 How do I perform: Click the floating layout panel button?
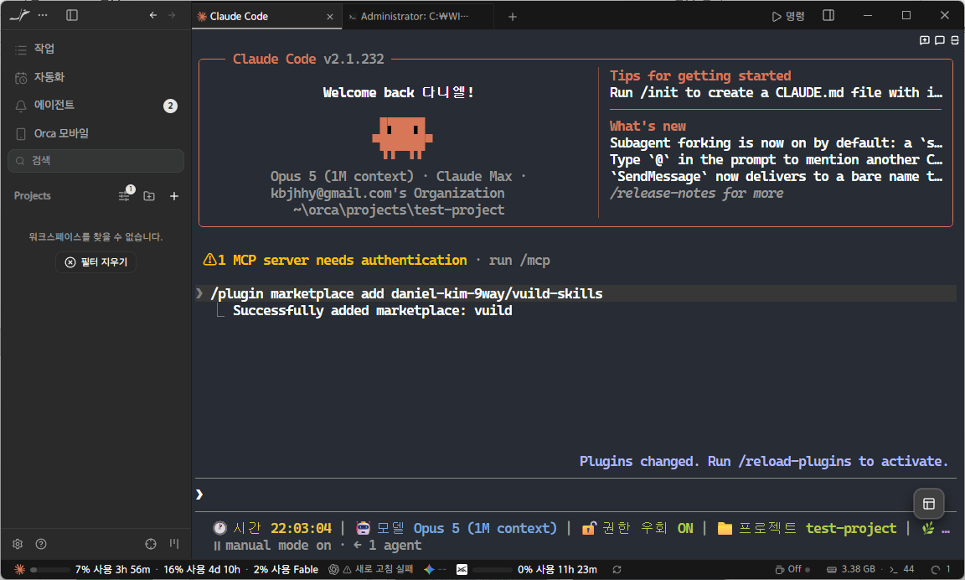(929, 504)
